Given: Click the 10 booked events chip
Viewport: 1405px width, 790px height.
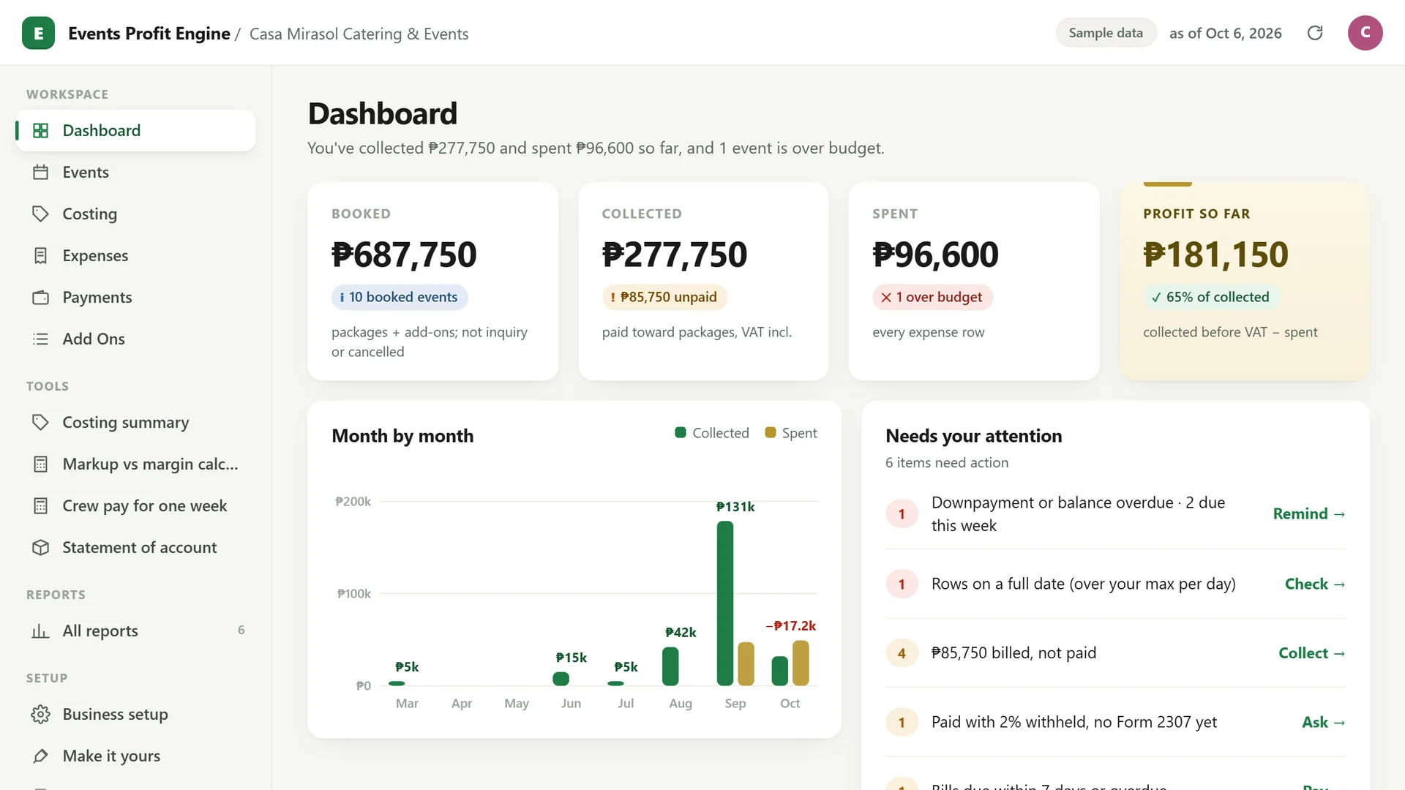Looking at the screenshot, I should pyautogui.click(x=400, y=297).
